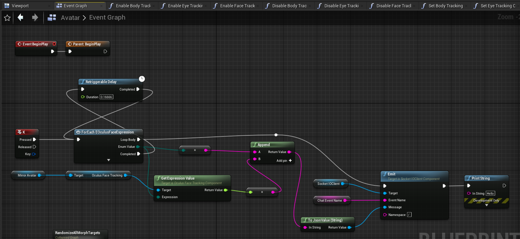Click the ForEach Enum Value pin
520x239 pixels.
pyautogui.click(x=138, y=147)
